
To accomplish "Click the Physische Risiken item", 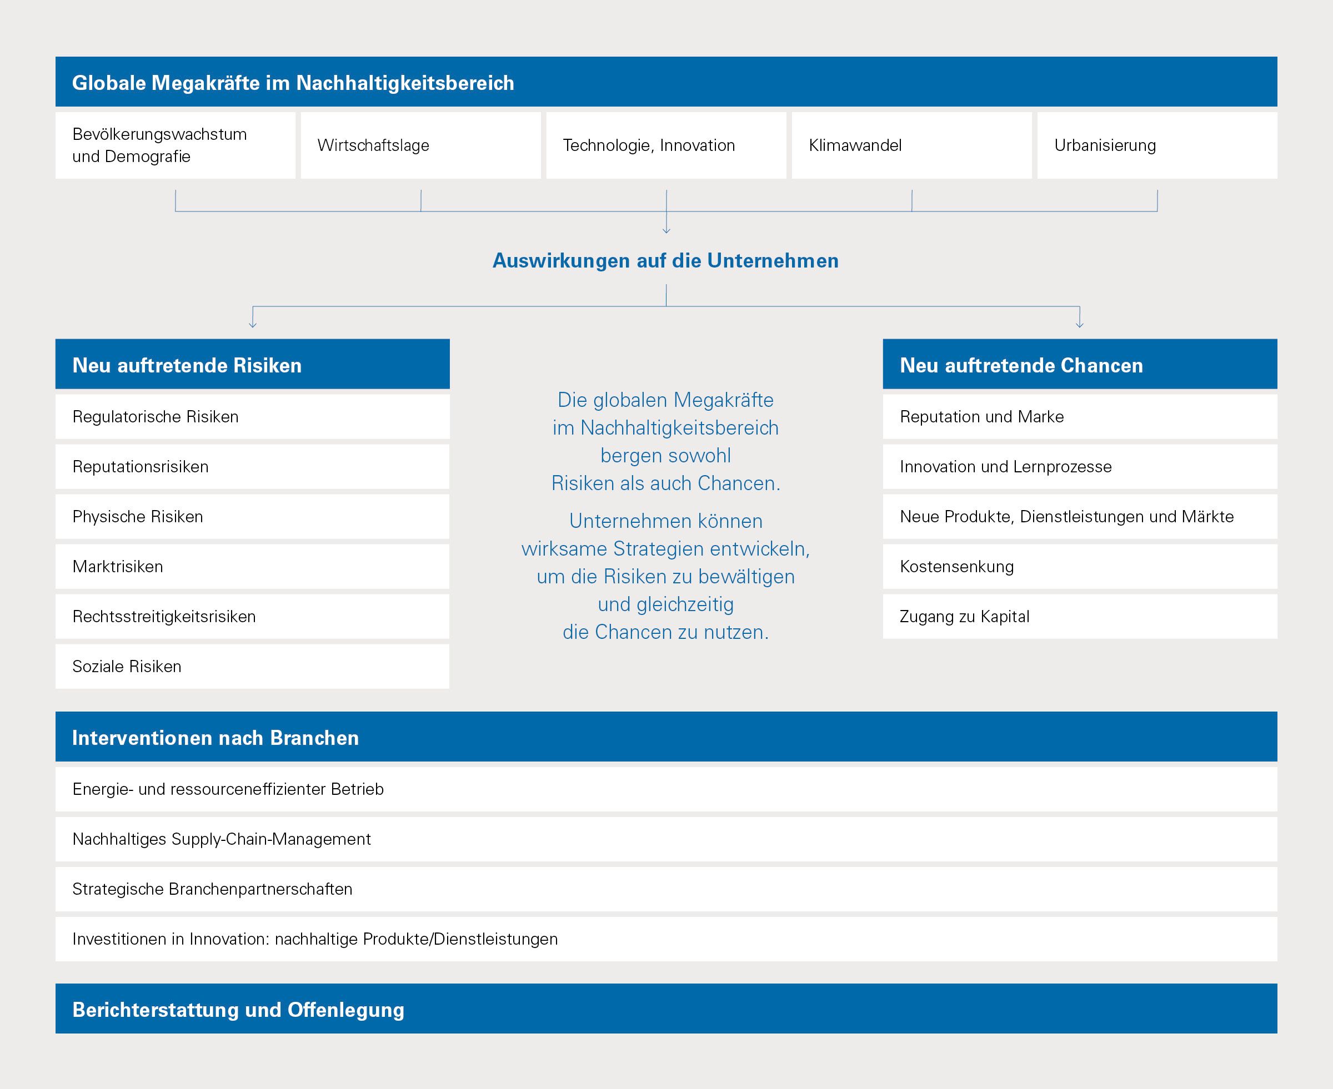I will 252,516.
